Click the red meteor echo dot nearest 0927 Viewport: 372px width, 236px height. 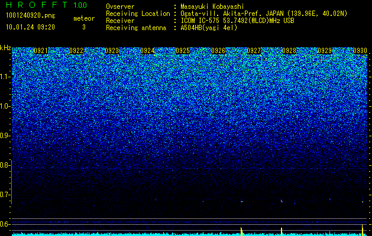click(x=242, y=202)
